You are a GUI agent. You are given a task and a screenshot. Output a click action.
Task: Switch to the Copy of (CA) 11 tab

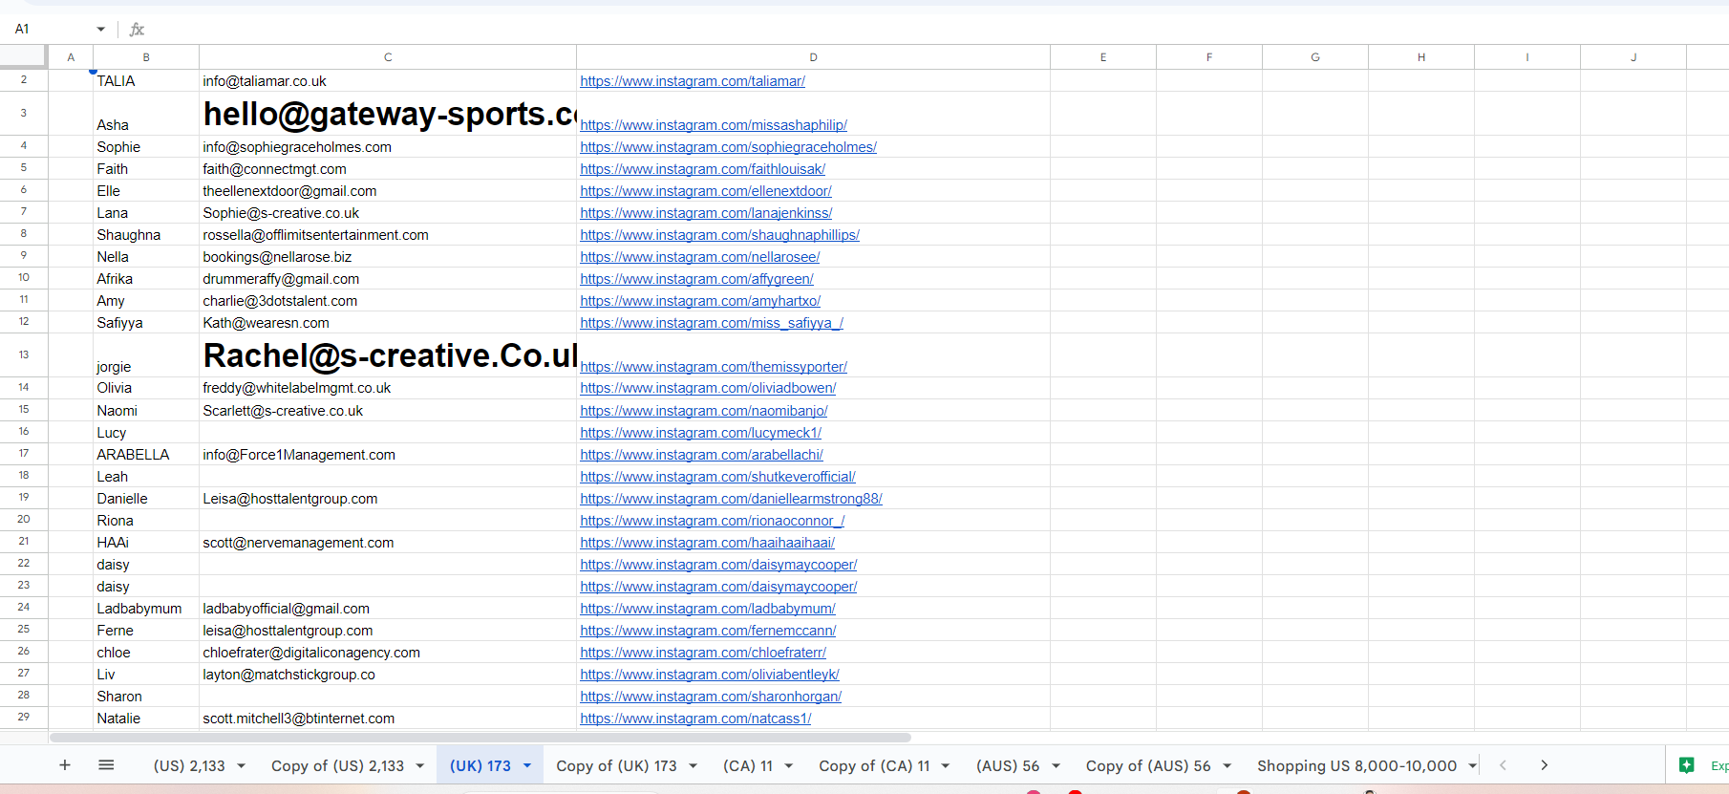874,766
